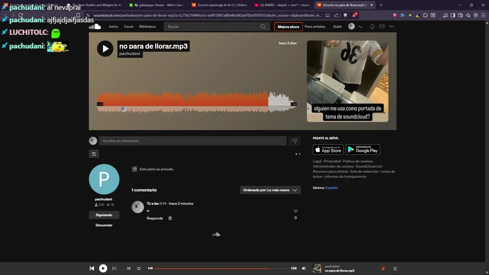Open a new browser tab
This screenshot has height=275, width=489.
click(x=381, y=5)
